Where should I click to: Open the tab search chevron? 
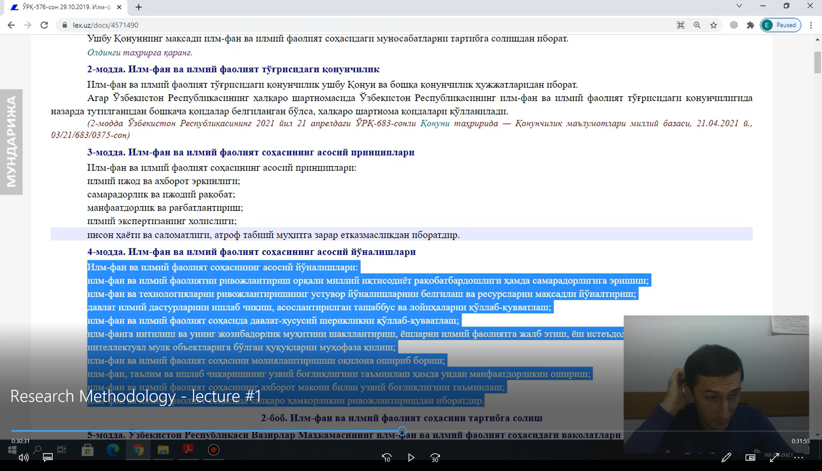pos(739,6)
